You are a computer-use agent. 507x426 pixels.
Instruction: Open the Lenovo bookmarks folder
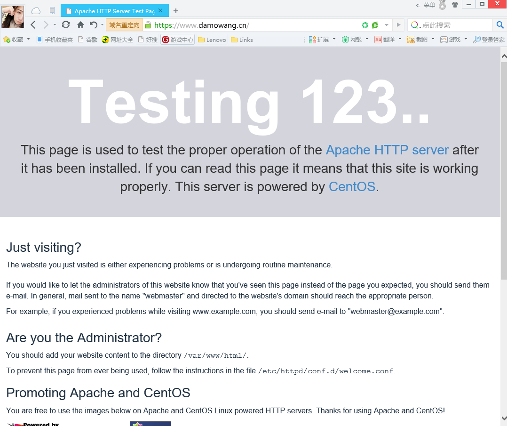pyautogui.click(x=212, y=40)
